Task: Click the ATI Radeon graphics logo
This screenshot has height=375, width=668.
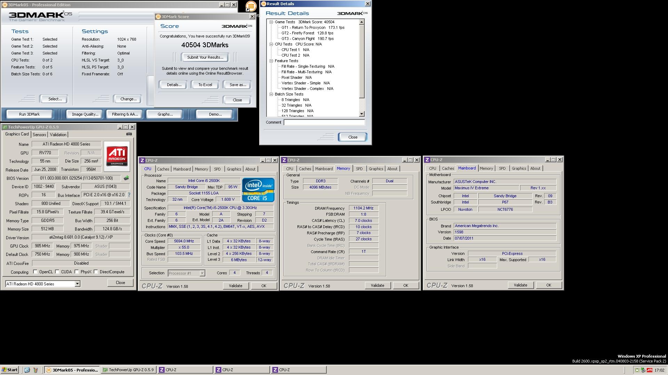Action: coord(117,156)
